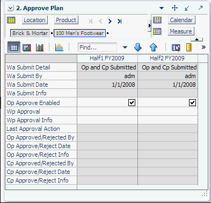Go to next page arrow

pos(110,22)
